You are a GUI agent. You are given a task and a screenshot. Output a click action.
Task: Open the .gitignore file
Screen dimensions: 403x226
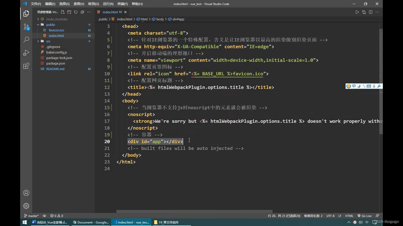coord(63,47)
